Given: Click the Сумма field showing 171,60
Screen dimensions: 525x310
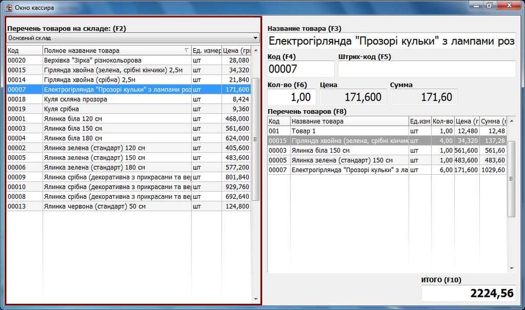Looking at the screenshot, I should (x=424, y=97).
